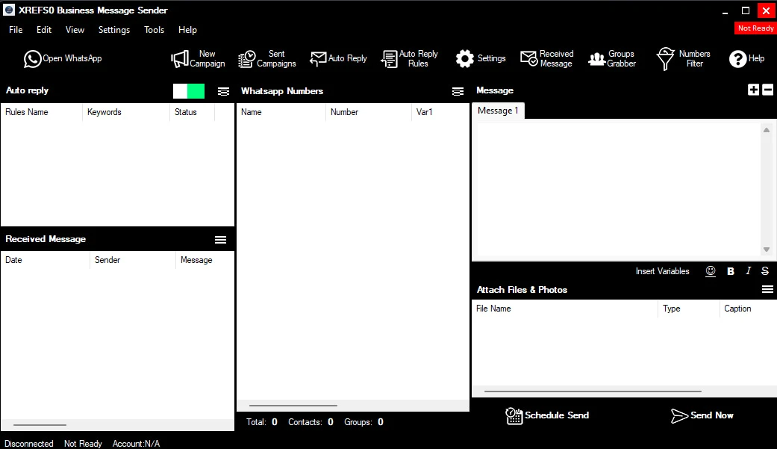Open the File menu
The image size is (777, 449).
pyautogui.click(x=16, y=30)
